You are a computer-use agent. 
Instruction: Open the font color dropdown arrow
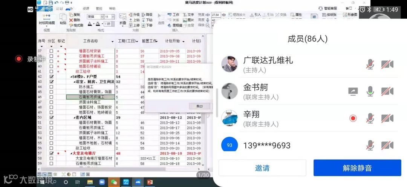click(93, 24)
